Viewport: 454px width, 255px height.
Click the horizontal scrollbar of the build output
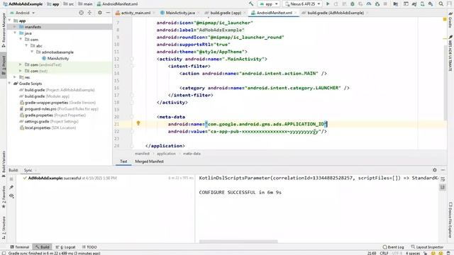click(238, 241)
